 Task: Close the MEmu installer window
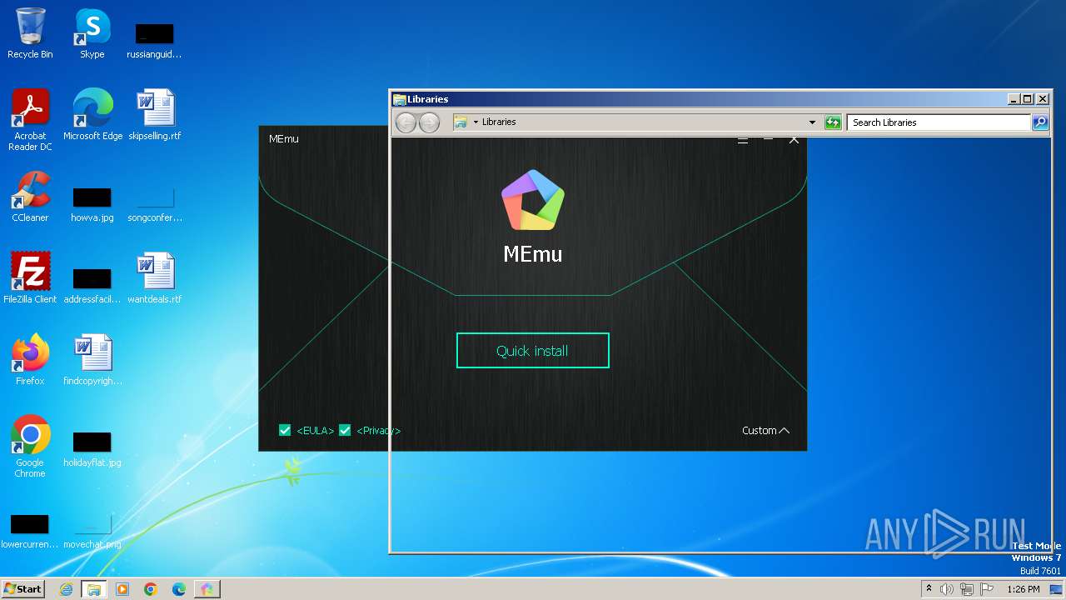click(794, 140)
